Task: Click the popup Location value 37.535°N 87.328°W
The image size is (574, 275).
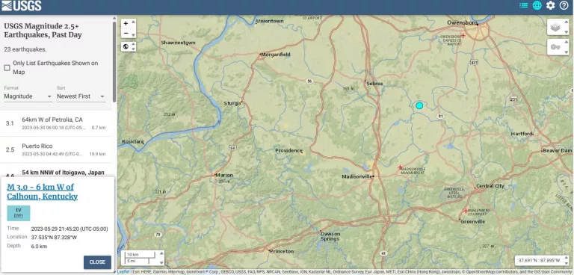Action: [x=54, y=238]
